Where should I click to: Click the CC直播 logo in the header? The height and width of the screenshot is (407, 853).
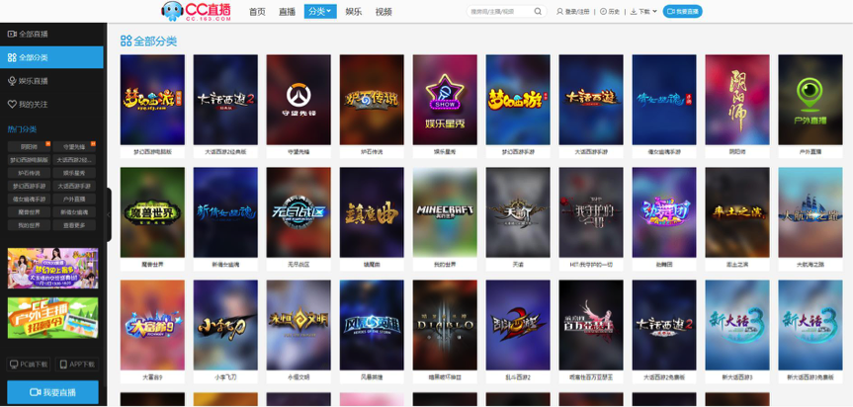197,11
